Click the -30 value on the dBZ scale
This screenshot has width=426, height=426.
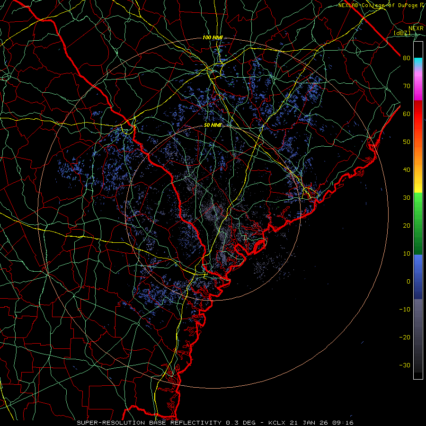pos(405,365)
